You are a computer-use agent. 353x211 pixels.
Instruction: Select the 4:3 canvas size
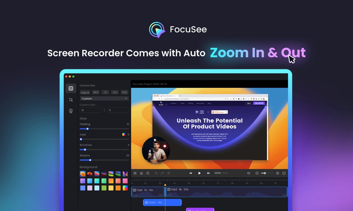coord(115,92)
